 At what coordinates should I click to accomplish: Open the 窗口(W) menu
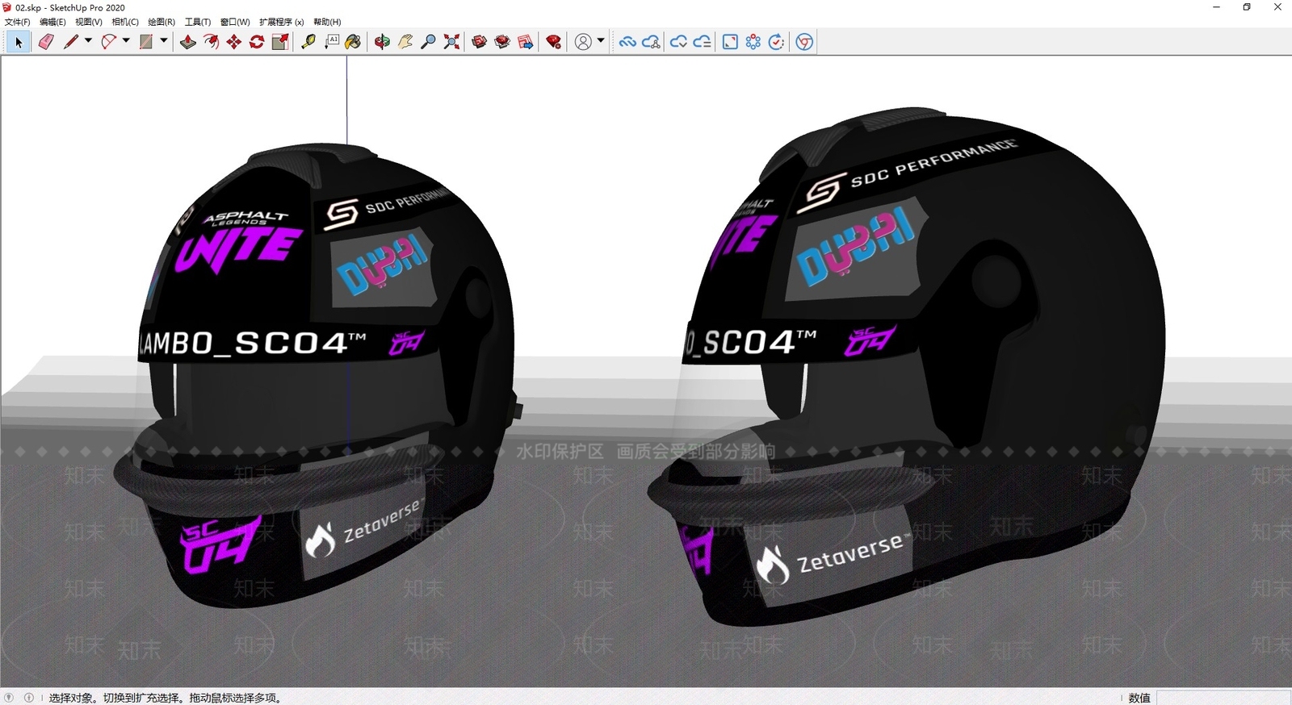[235, 22]
